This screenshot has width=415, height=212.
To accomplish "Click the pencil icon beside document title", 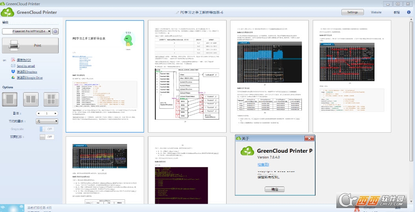I will point(177,13).
